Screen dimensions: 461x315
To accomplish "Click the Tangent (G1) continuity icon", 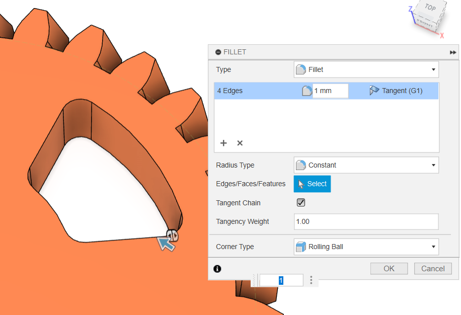I will [x=374, y=91].
